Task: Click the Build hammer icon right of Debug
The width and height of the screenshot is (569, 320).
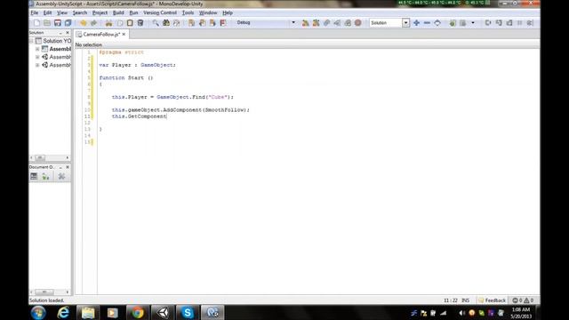Action: [x=306, y=23]
